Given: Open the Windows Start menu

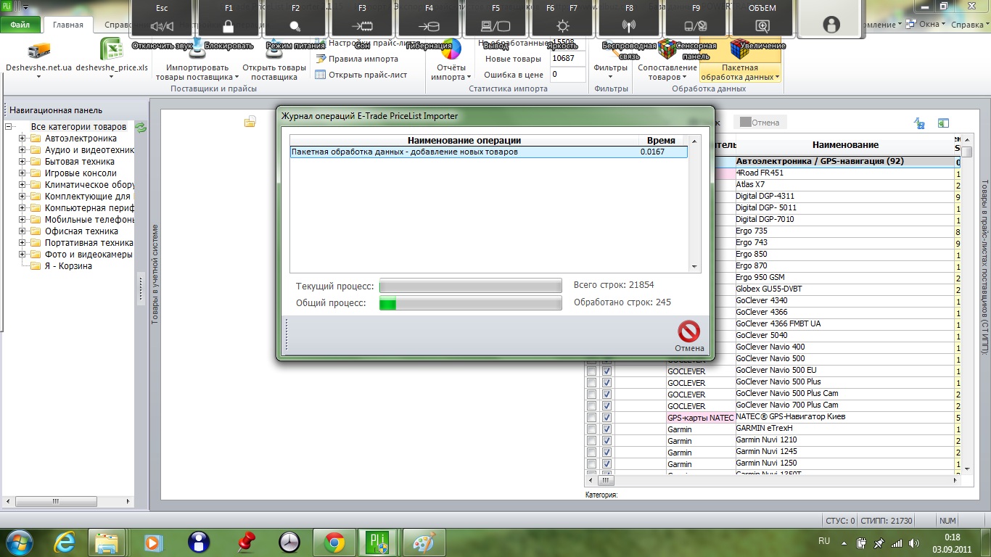Looking at the screenshot, I should click(x=18, y=541).
